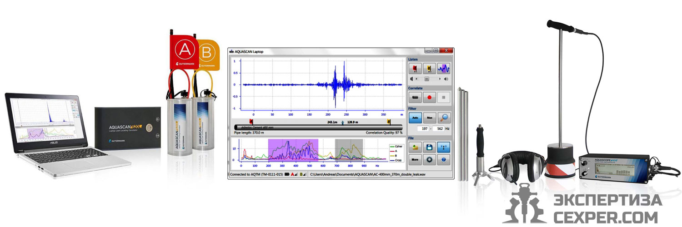Listen to yellow sensor B
This screenshot has height=227, width=682.
click(429, 69)
